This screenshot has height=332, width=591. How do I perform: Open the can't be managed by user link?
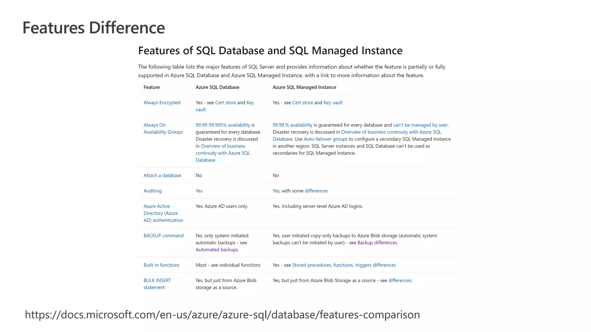click(420, 125)
